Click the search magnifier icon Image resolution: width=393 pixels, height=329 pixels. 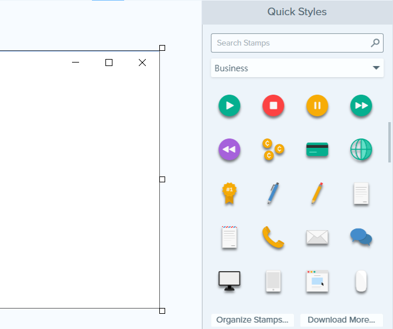click(375, 43)
